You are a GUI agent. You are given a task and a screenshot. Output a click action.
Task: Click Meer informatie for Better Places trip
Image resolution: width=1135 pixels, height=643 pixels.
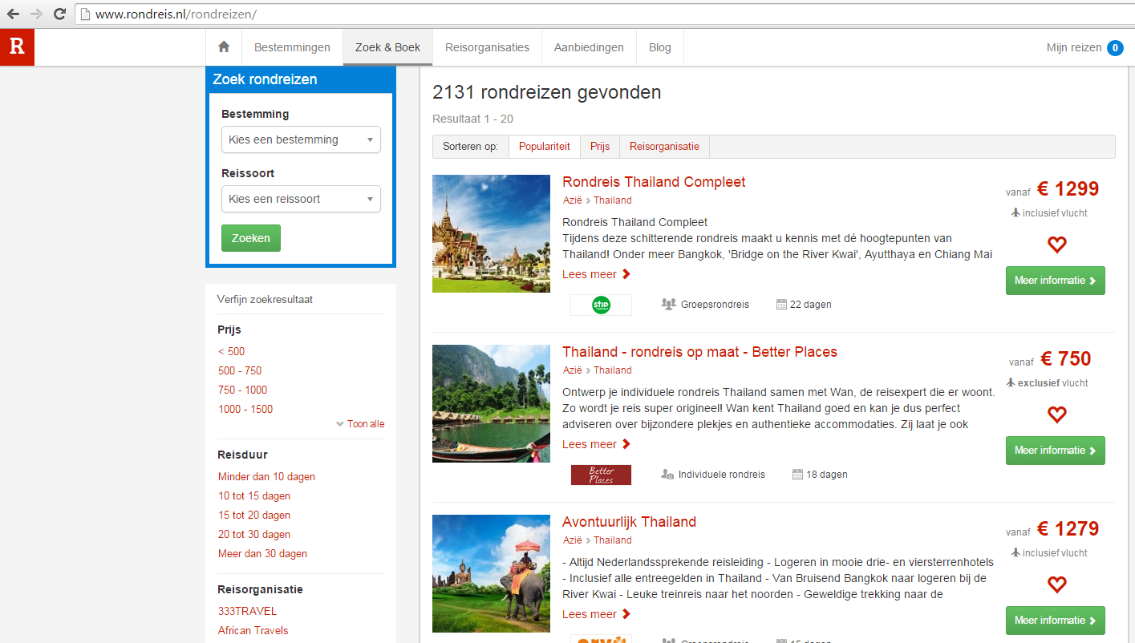click(1055, 451)
